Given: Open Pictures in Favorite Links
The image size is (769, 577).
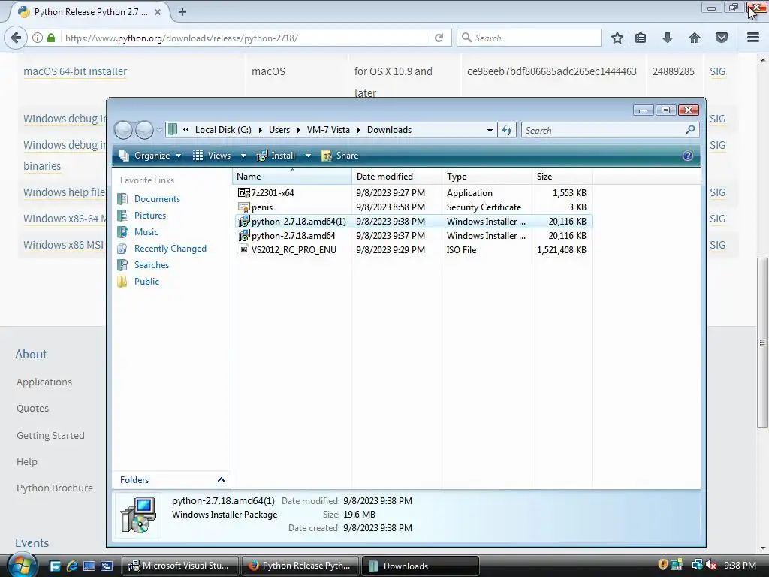Looking at the screenshot, I should click(150, 216).
